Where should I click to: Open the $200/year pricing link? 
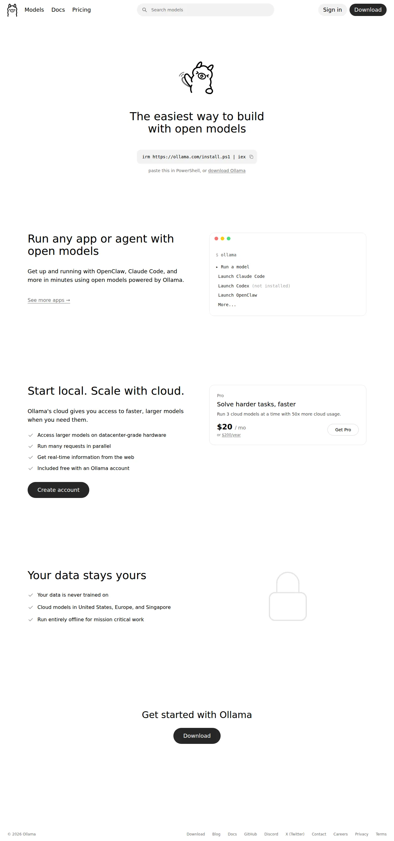click(x=231, y=435)
